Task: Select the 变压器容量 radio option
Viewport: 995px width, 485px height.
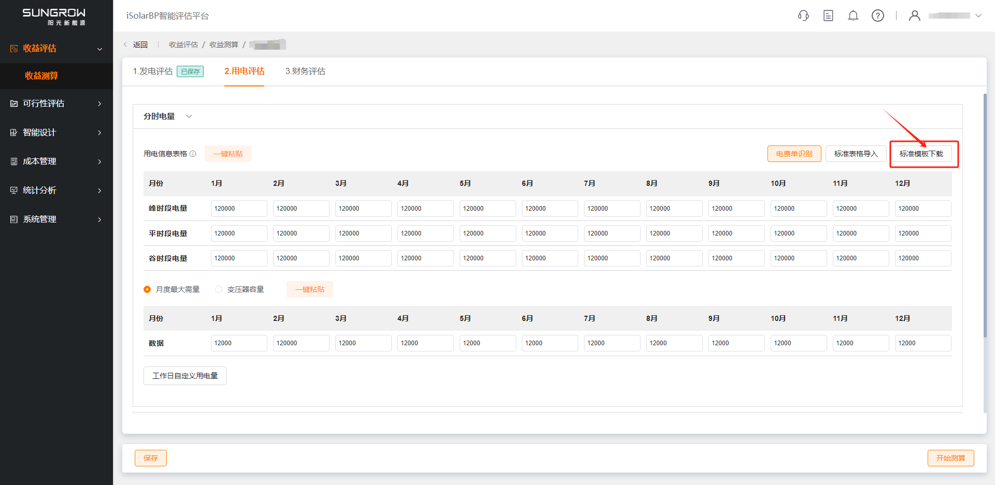Action: [x=219, y=289]
